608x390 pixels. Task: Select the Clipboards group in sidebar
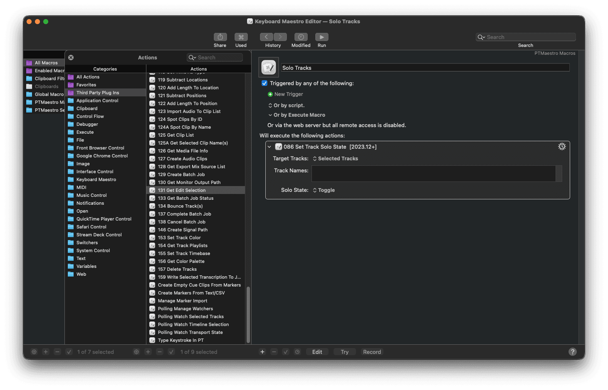coord(44,86)
